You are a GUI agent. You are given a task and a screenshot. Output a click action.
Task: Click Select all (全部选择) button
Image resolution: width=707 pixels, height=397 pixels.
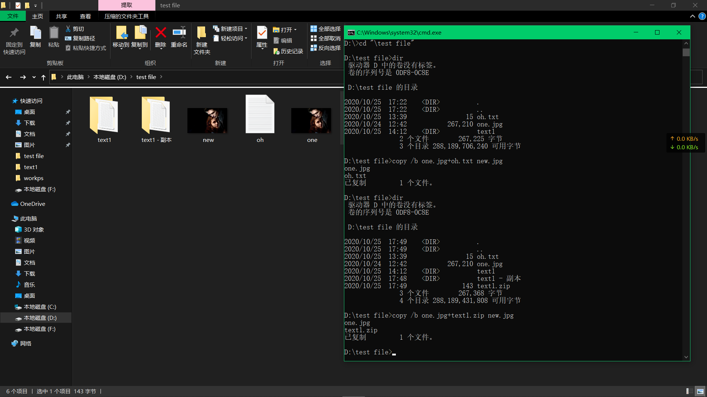(x=326, y=29)
